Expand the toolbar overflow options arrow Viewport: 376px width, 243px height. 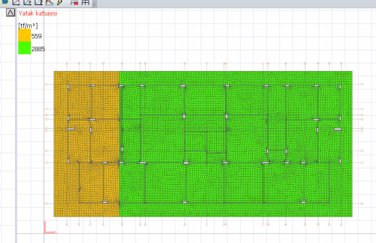click(x=95, y=5)
